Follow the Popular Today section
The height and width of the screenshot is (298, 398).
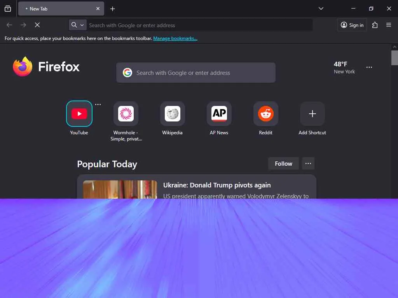click(283, 164)
